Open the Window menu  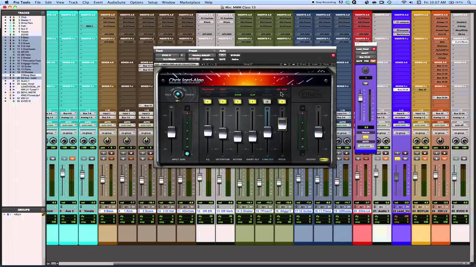pos(168,2)
